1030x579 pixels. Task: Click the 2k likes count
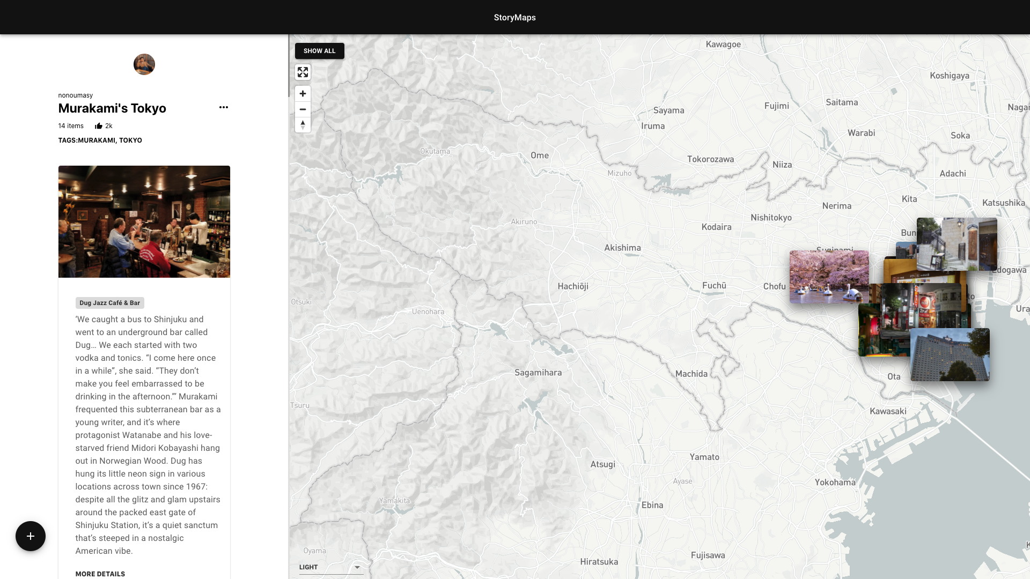click(109, 126)
